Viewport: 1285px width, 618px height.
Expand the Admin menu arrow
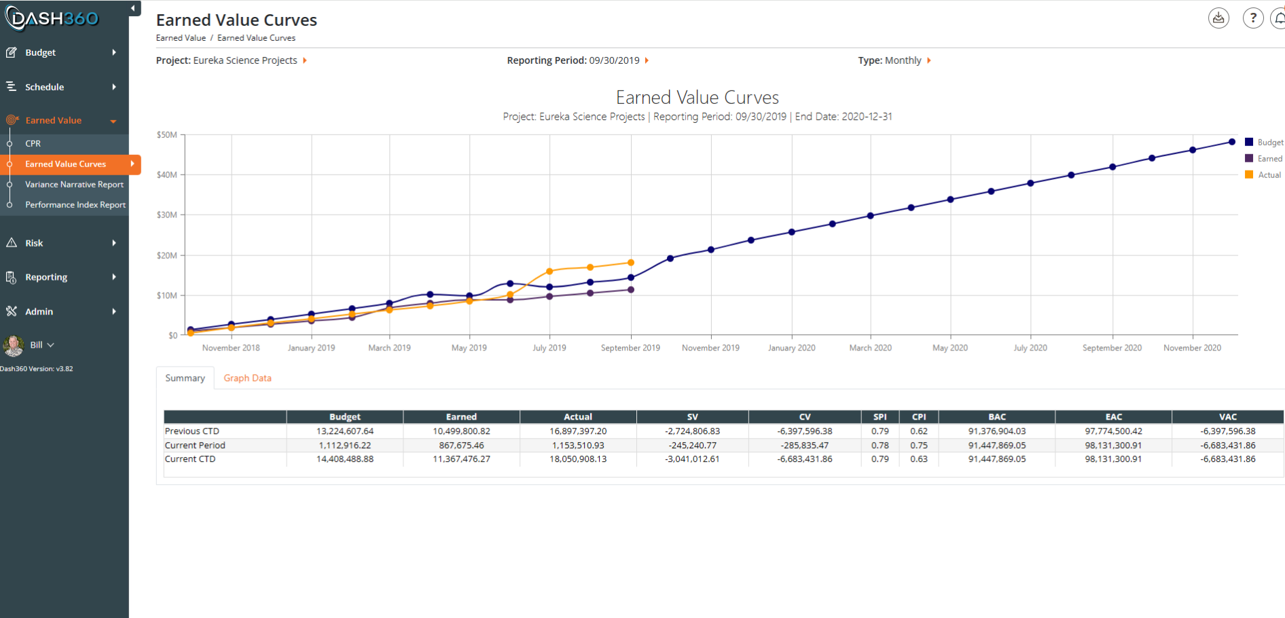(114, 312)
